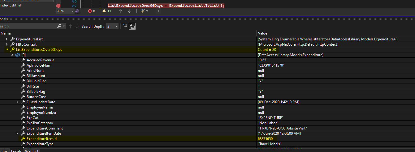Click the wrench icon beside ApInvoiceNum
415x152 pixels.
[x=23, y=65]
